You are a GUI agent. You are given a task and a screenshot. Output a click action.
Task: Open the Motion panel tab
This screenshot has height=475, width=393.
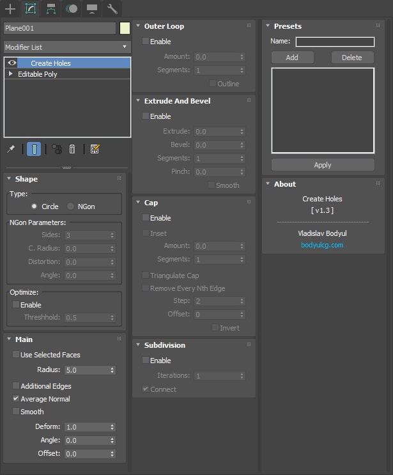[x=72, y=9]
